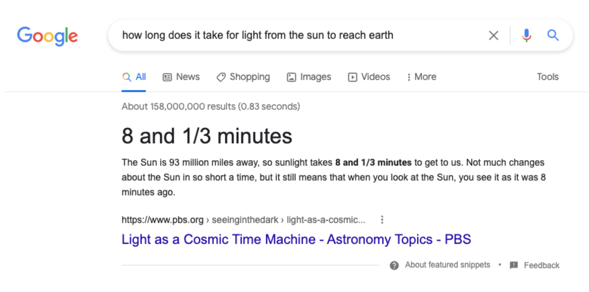Expand the More search categories menu
589x292 pixels.
click(x=421, y=77)
